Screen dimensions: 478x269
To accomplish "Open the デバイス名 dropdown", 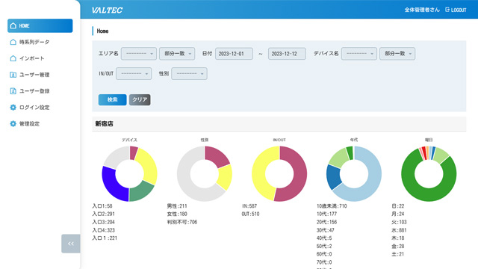I will point(359,54).
